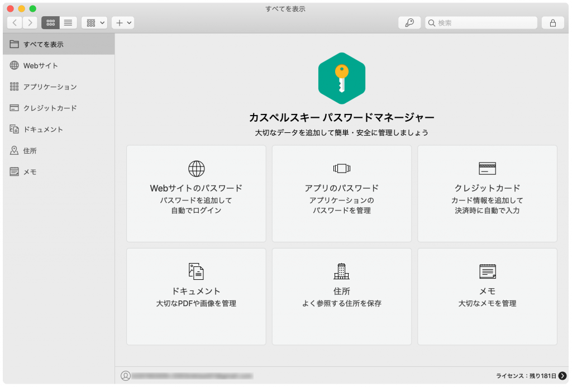The width and height of the screenshot is (572, 387).
Task: Click the ドキュメント card heading
Action: pos(196,291)
